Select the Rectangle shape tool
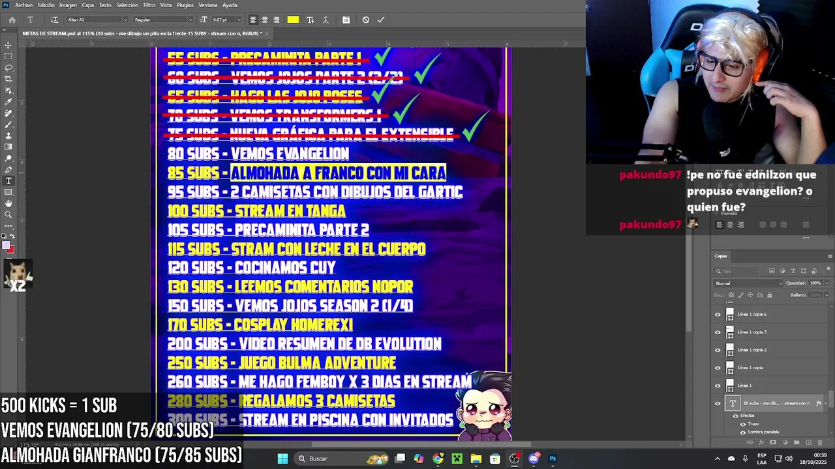 point(8,192)
